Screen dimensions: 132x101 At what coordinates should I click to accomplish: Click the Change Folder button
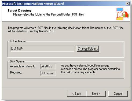pos(88,48)
